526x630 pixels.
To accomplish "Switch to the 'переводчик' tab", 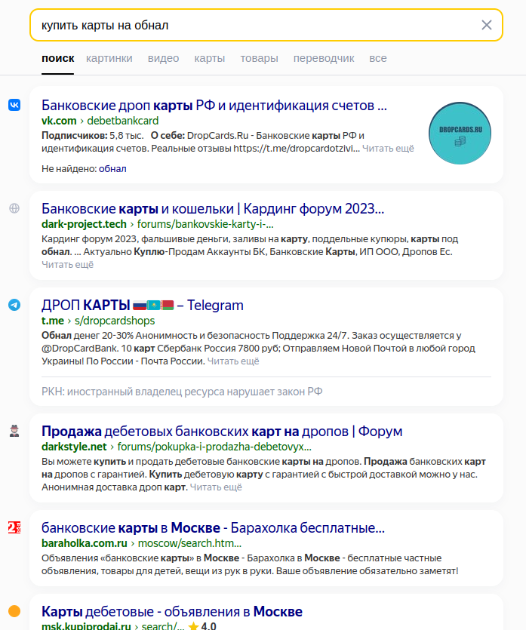I will tap(324, 58).
